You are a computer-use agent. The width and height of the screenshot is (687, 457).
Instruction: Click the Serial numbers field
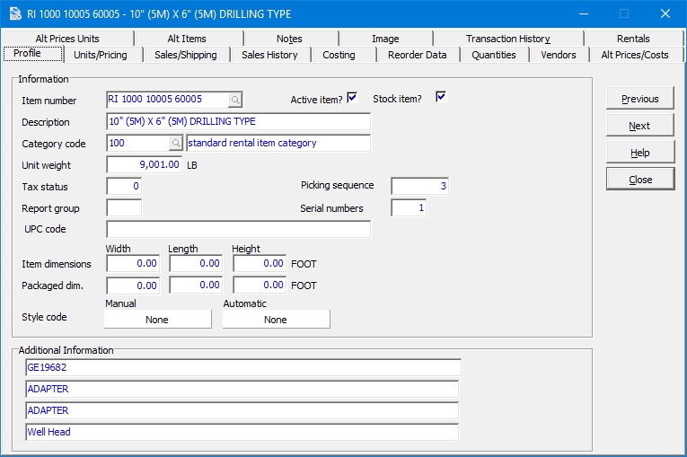pos(409,207)
